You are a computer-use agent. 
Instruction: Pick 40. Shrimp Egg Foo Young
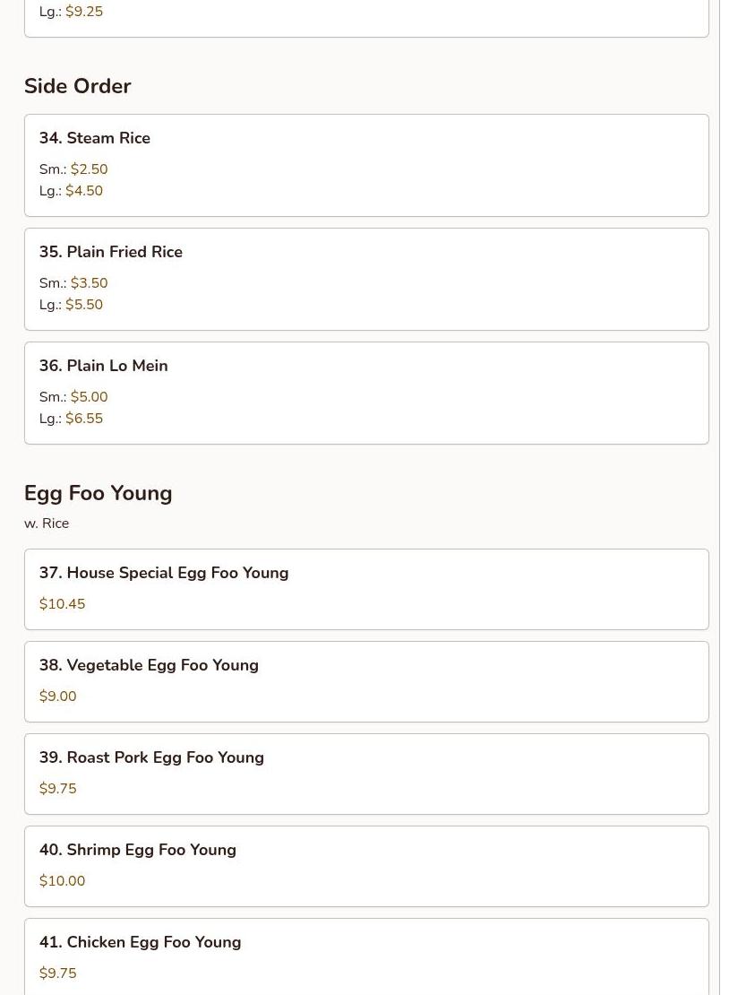(138, 850)
